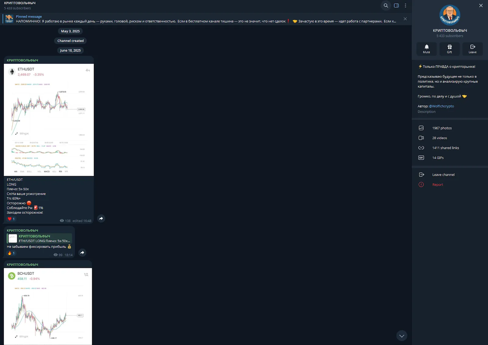Dismiss the pinned message bar
This screenshot has height=345, width=488.
[405, 19]
